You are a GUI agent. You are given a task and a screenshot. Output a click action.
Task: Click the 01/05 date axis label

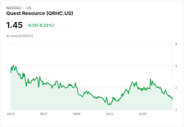pyautogui.click(x=142, y=114)
